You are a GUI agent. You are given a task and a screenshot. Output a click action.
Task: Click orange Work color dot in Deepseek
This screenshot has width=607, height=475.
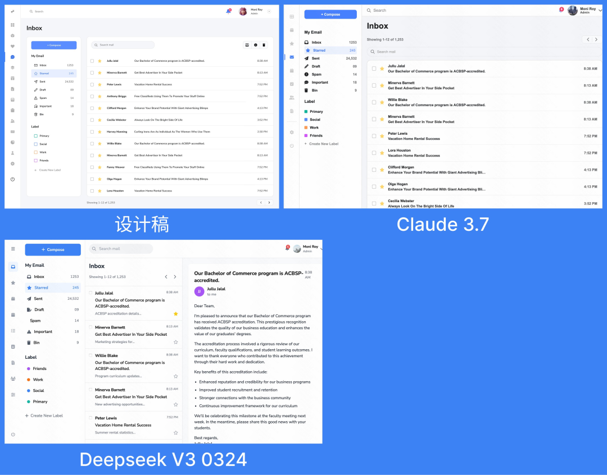29,380
